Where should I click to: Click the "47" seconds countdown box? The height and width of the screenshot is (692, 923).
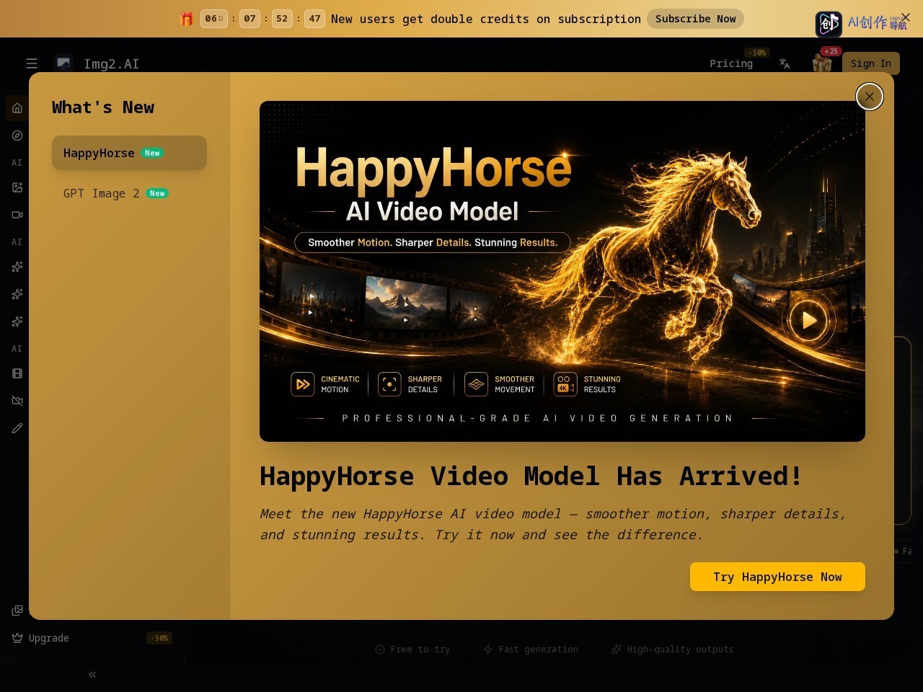point(314,19)
